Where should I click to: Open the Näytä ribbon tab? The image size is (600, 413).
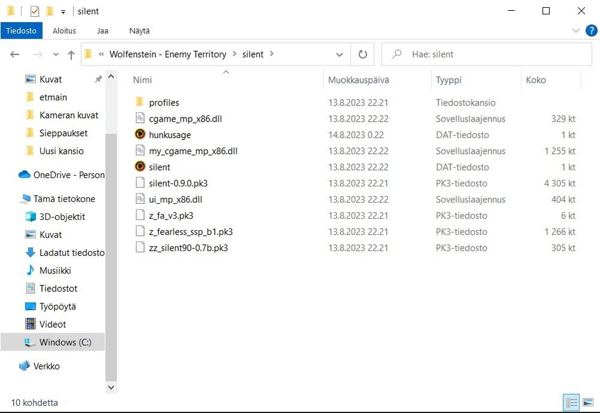pos(139,31)
